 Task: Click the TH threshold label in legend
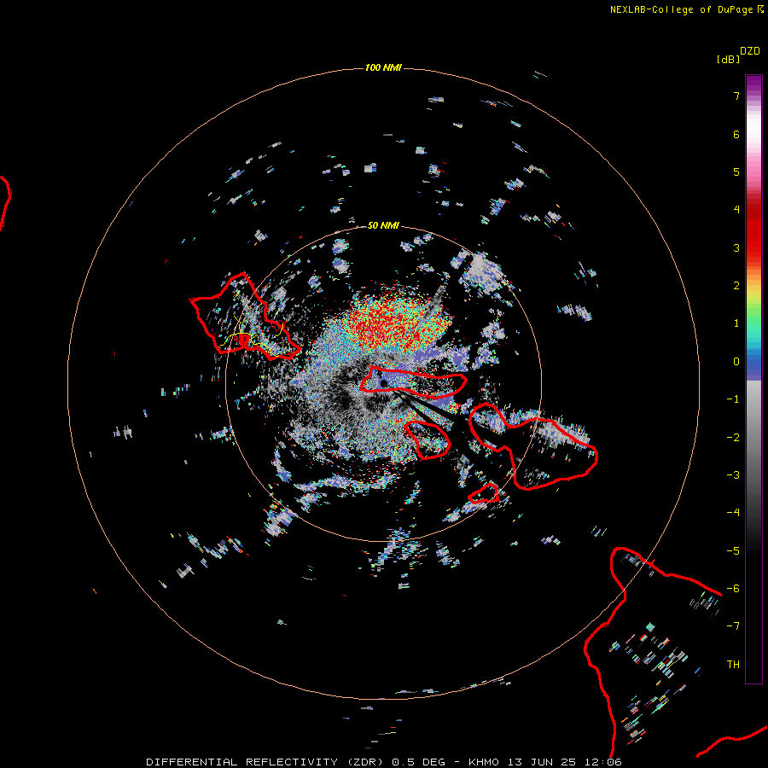tap(733, 665)
